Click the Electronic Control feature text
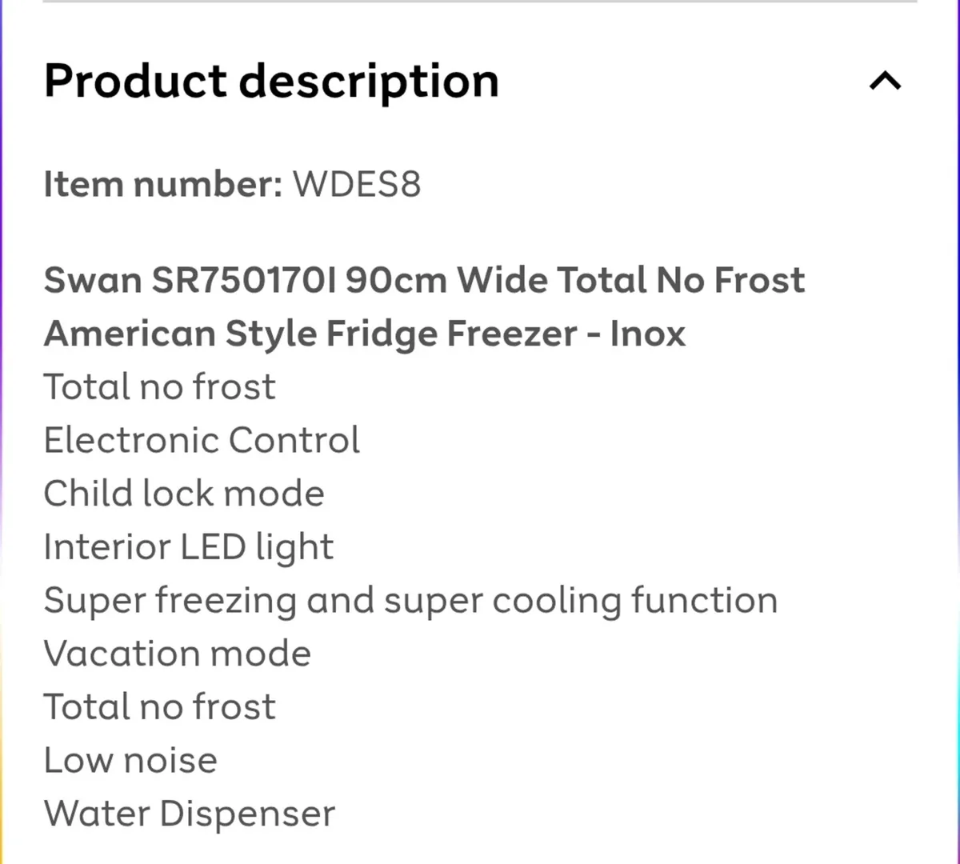 pyautogui.click(x=202, y=441)
